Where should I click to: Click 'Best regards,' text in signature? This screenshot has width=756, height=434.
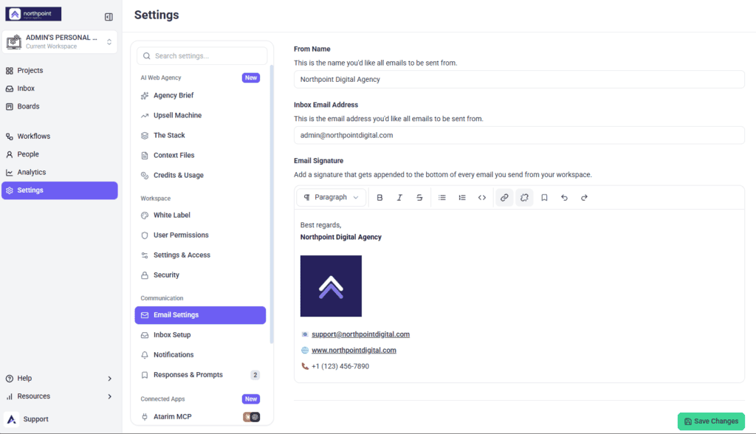(320, 225)
